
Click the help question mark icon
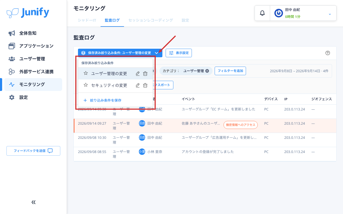[x=327, y=53]
